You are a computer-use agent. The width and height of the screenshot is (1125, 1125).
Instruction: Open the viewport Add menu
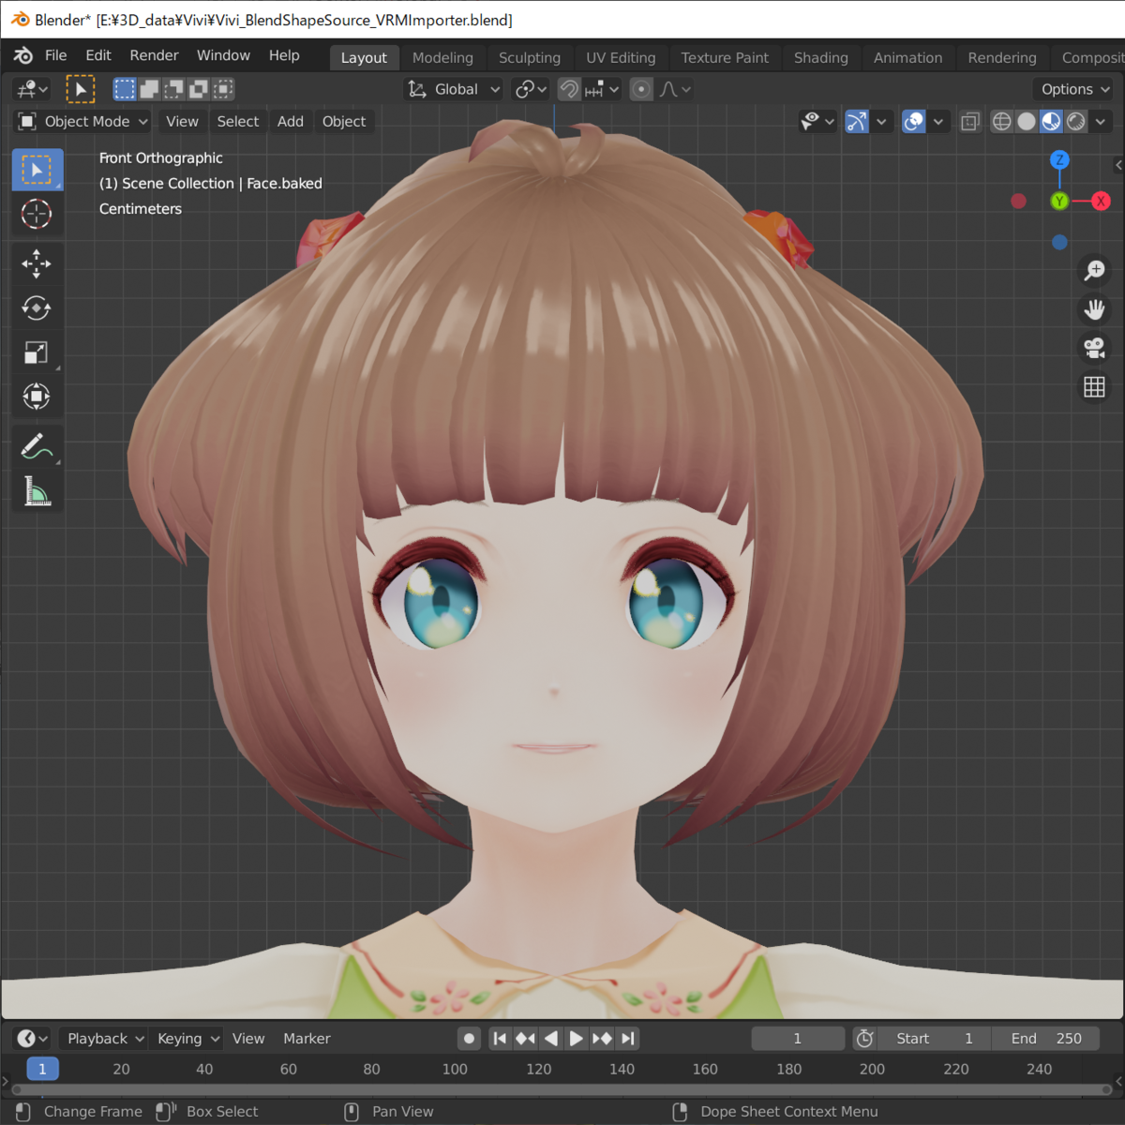coord(291,121)
